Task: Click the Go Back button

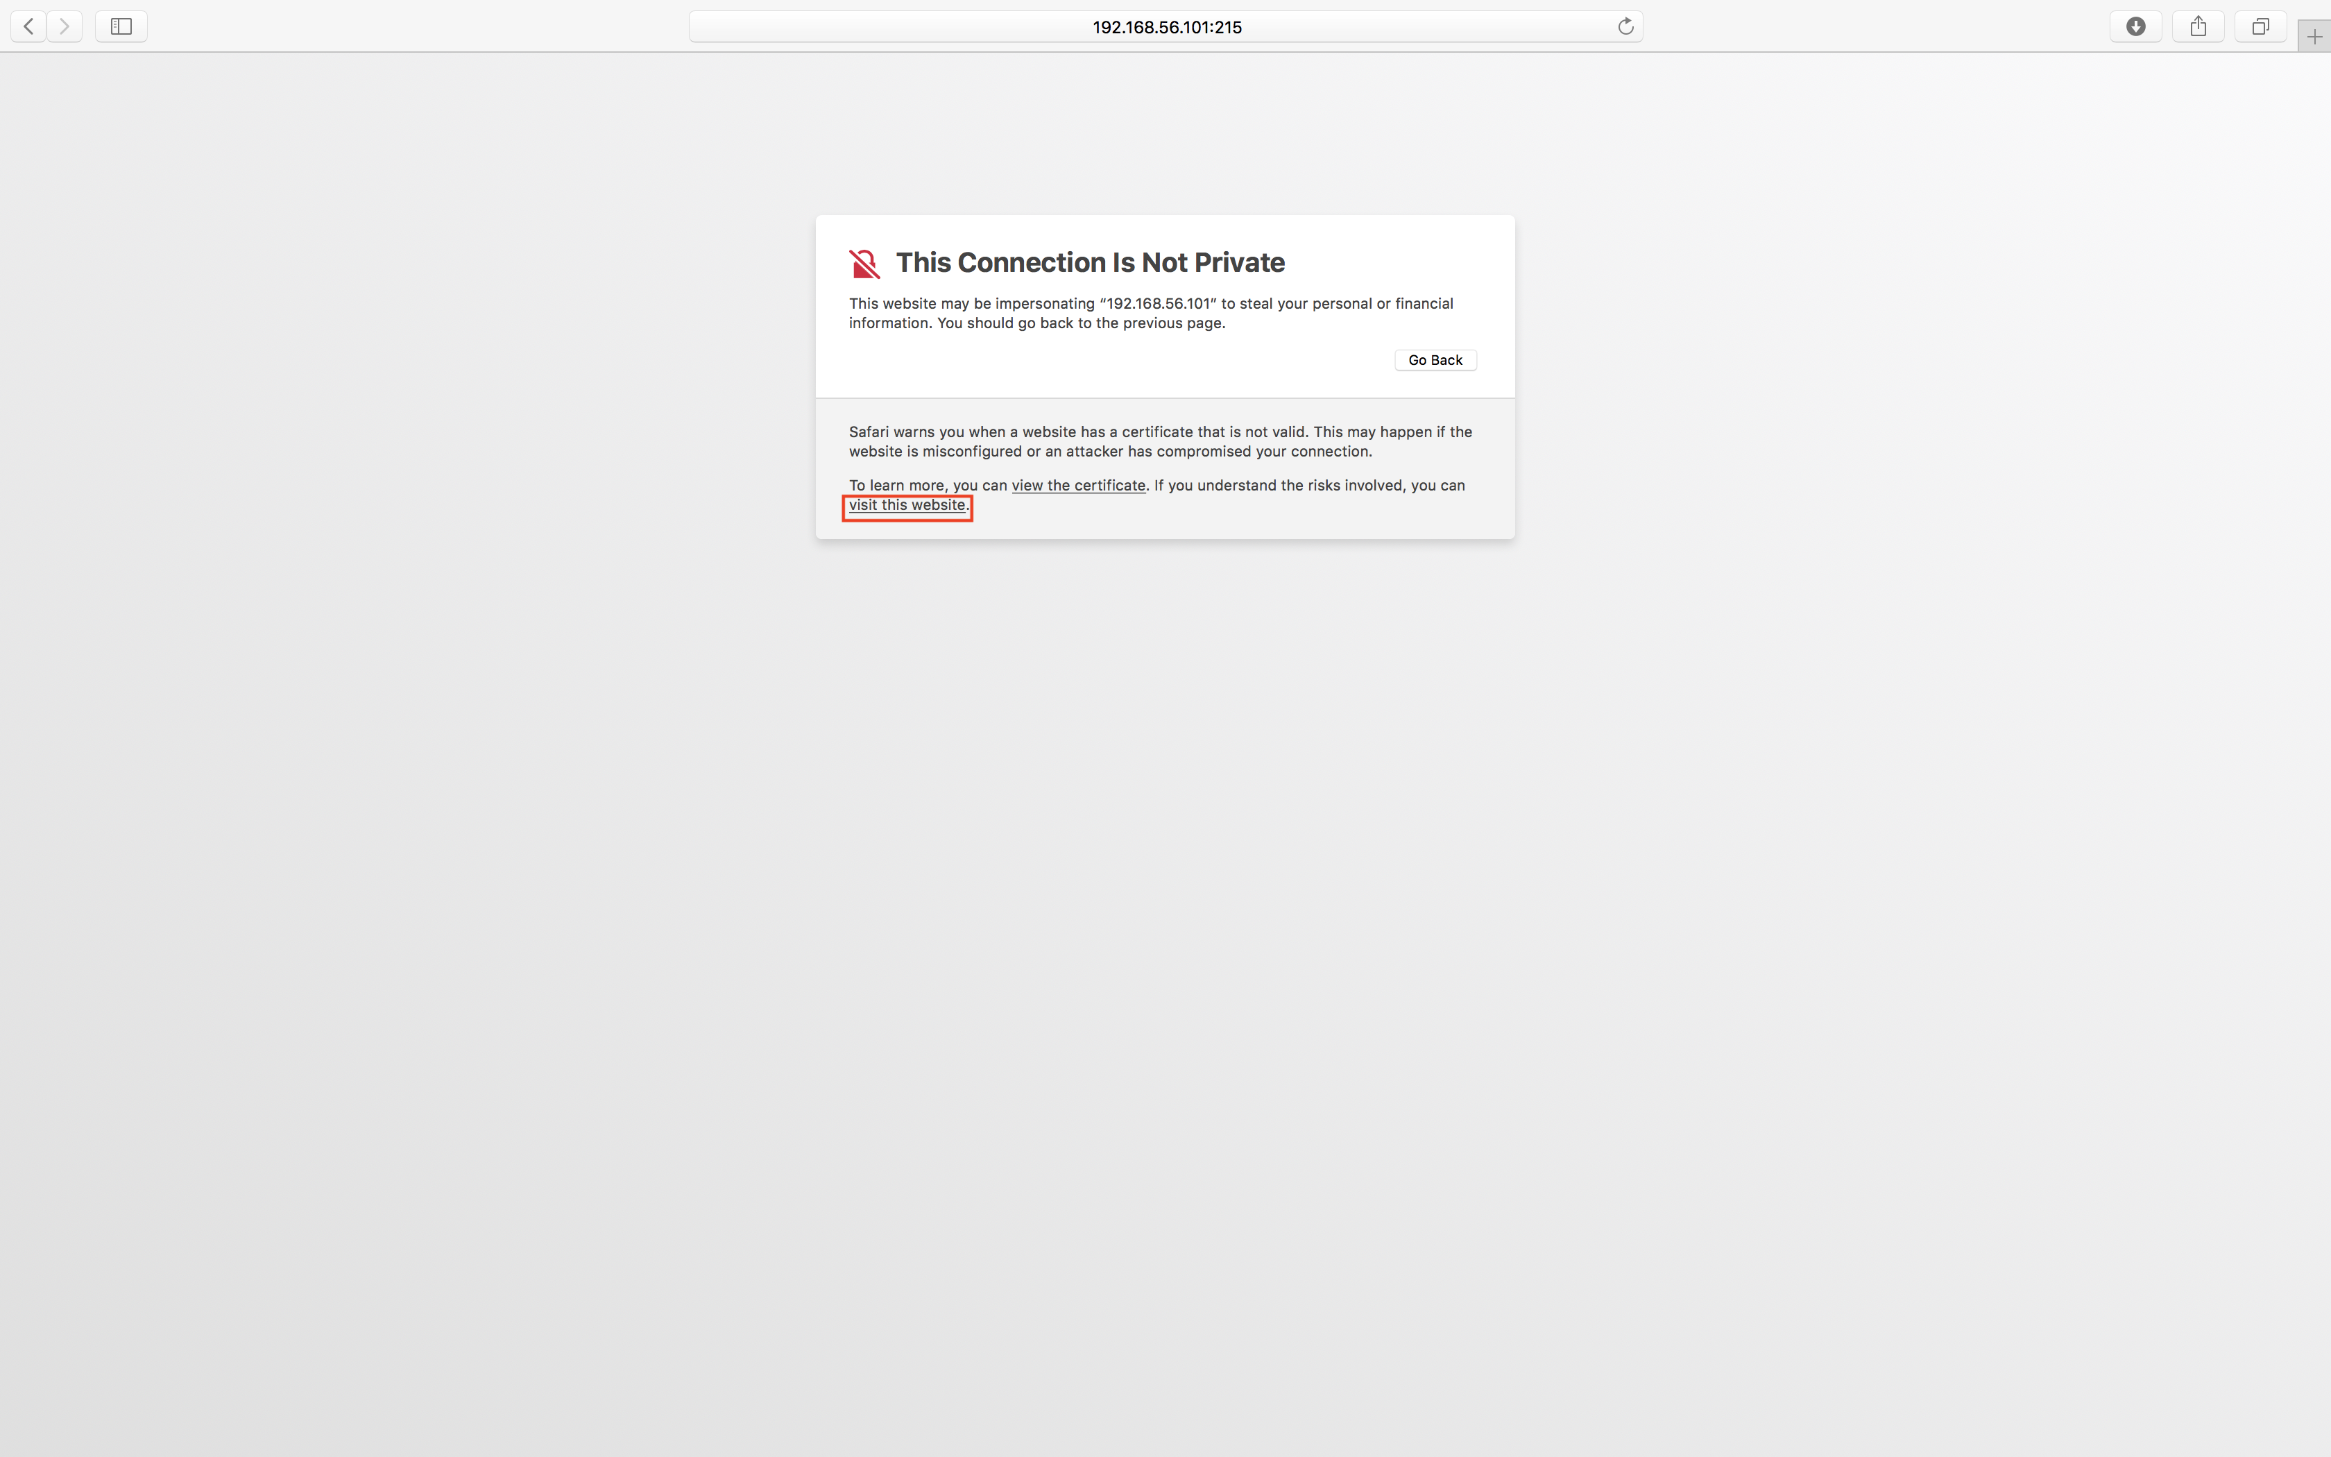Action: click(1435, 359)
